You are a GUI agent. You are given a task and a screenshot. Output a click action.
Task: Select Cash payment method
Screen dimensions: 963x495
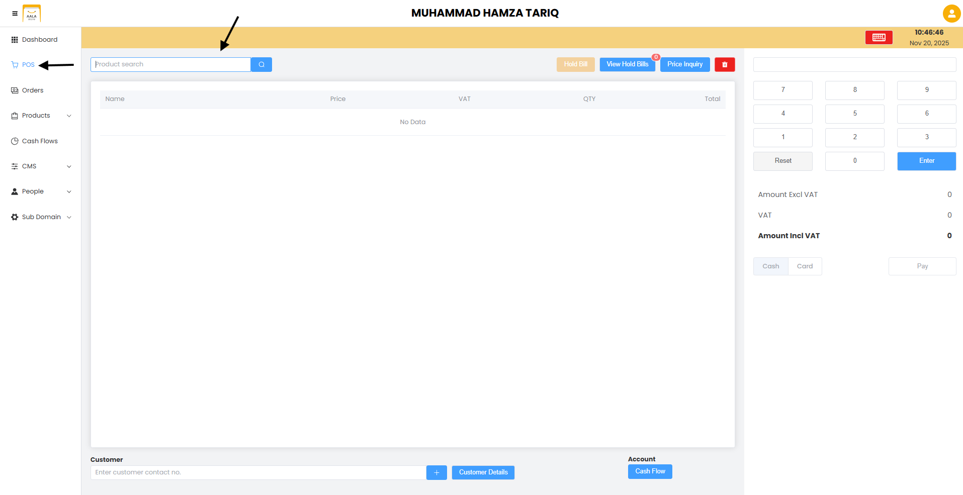770,266
